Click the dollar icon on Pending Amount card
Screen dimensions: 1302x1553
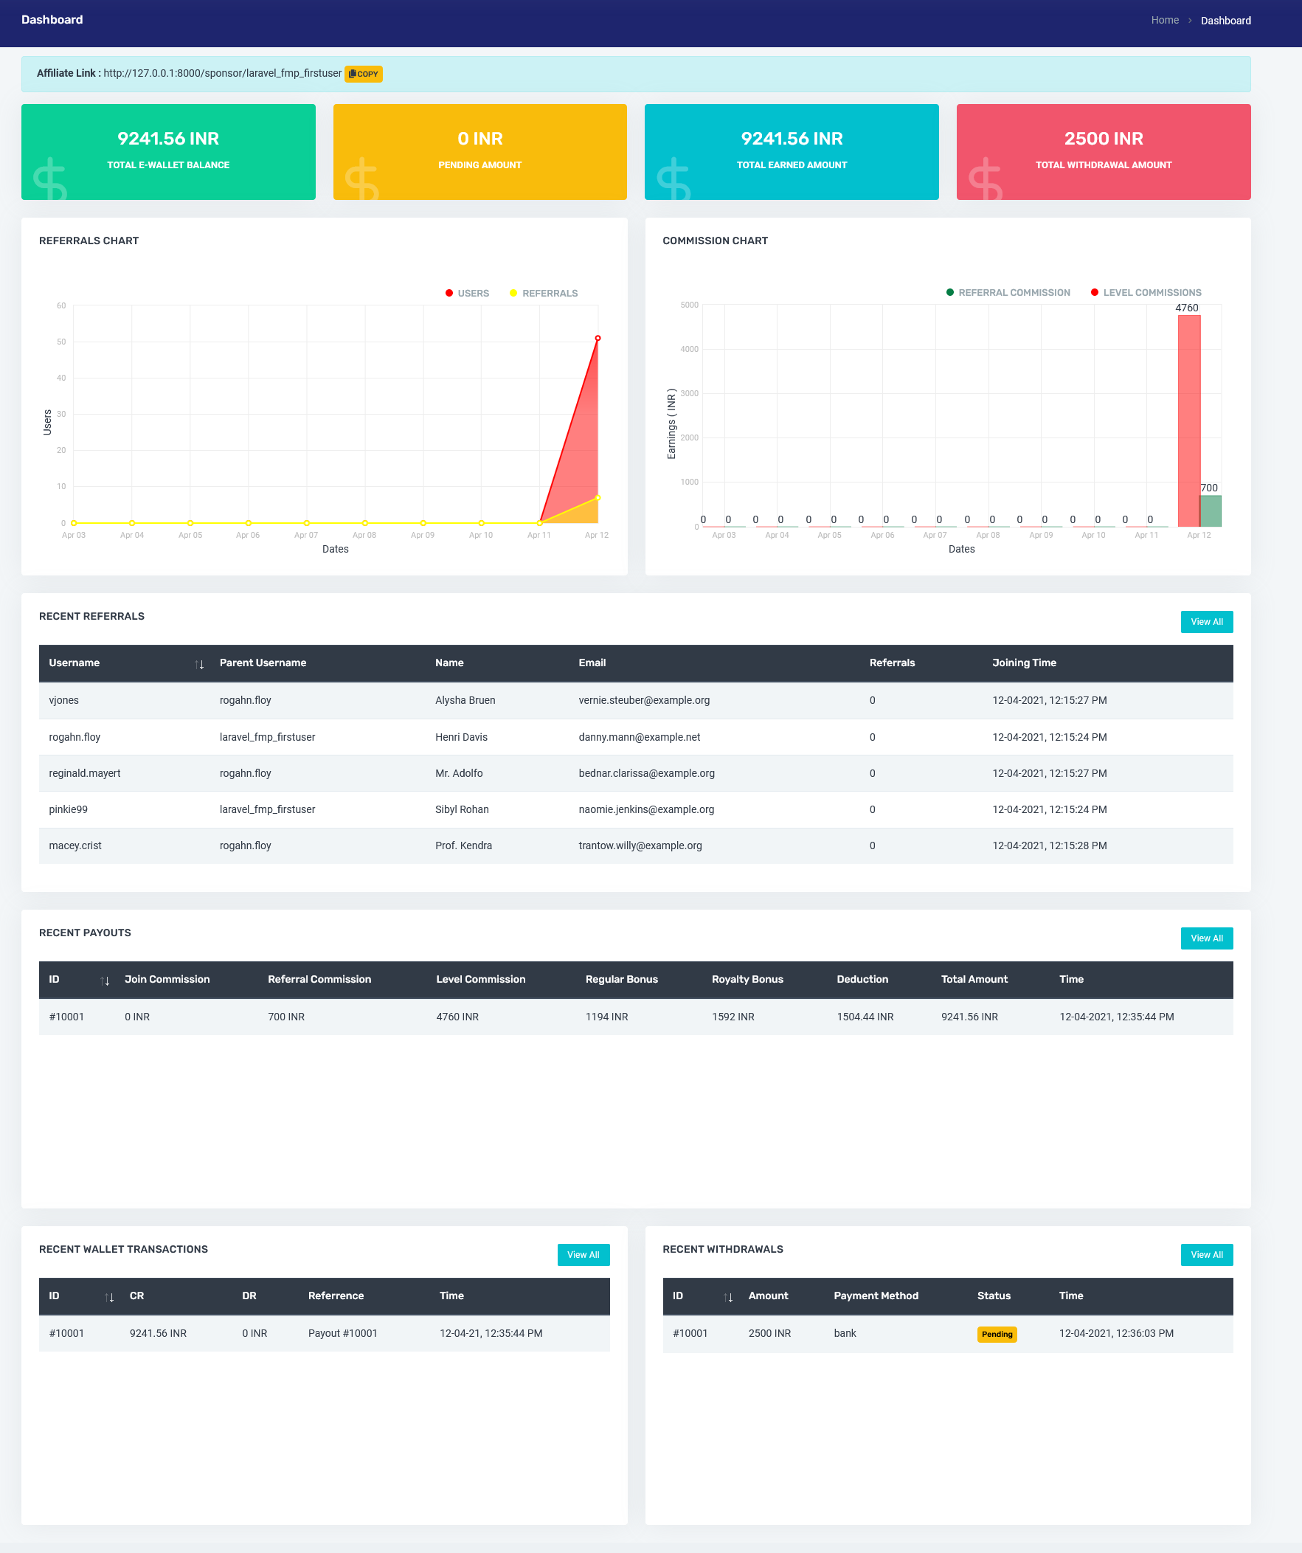[362, 180]
